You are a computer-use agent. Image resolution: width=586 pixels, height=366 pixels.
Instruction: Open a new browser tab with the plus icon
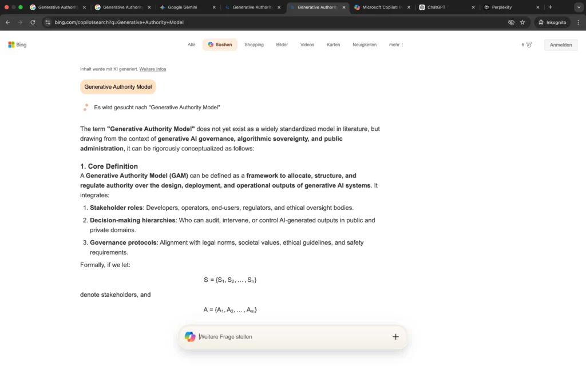tap(550, 7)
